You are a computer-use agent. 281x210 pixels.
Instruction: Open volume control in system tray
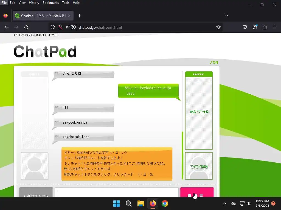[x=249, y=203]
